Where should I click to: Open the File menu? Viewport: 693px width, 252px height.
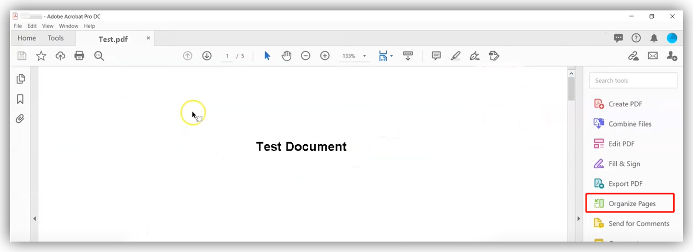click(18, 26)
